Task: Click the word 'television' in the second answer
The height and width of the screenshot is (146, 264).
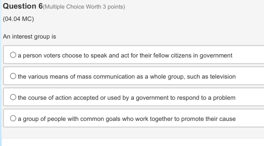Action: pyautogui.click(x=223, y=77)
